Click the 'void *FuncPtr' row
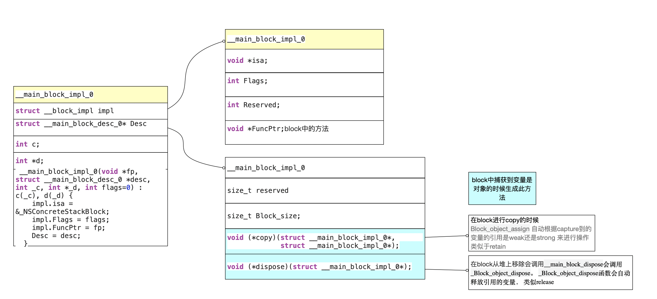This screenshot has width=657, height=299. click(x=304, y=132)
